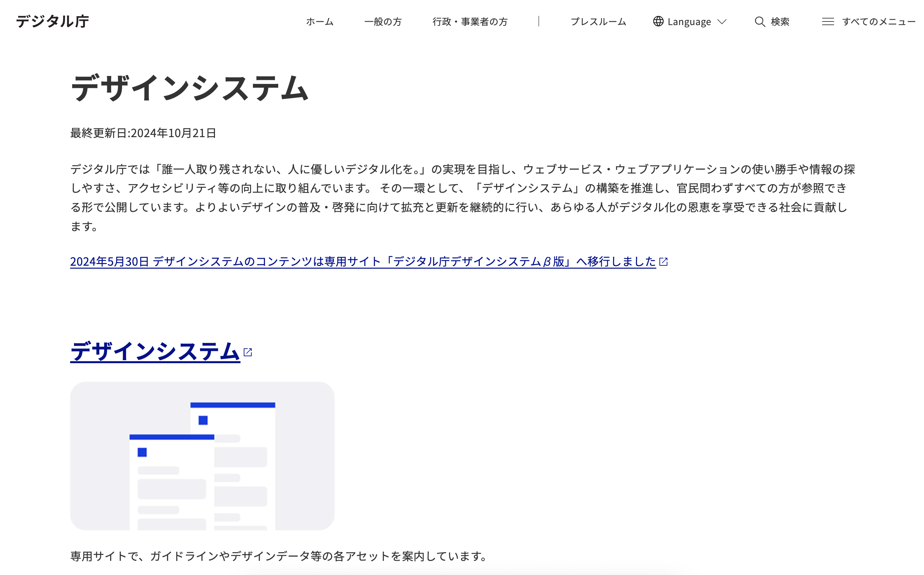Open the 2024年5月30日 migration notice link
The height and width of the screenshot is (575, 924).
[362, 262]
